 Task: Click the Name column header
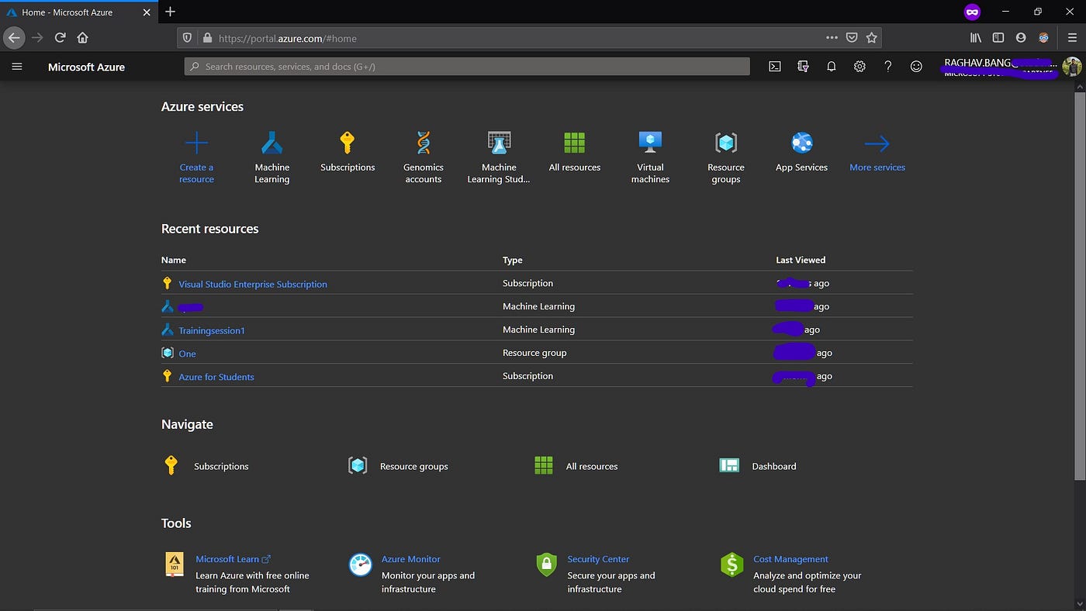[174, 260]
